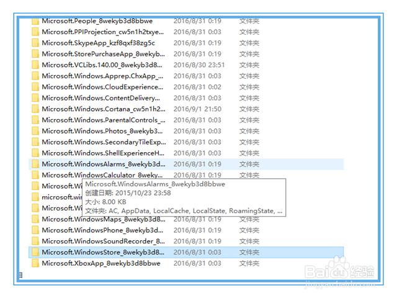The height and width of the screenshot is (298, 397).
Task: Click the folder icon of Microsoft.Windows.Cortana
Action: [x=35, y=109]
